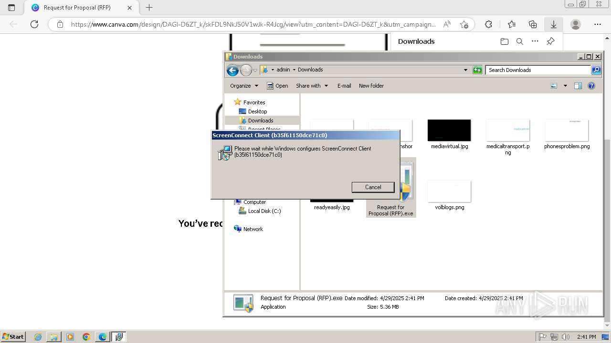Click the installer taskbar button
Screen dimensions: 611x343
119,337
